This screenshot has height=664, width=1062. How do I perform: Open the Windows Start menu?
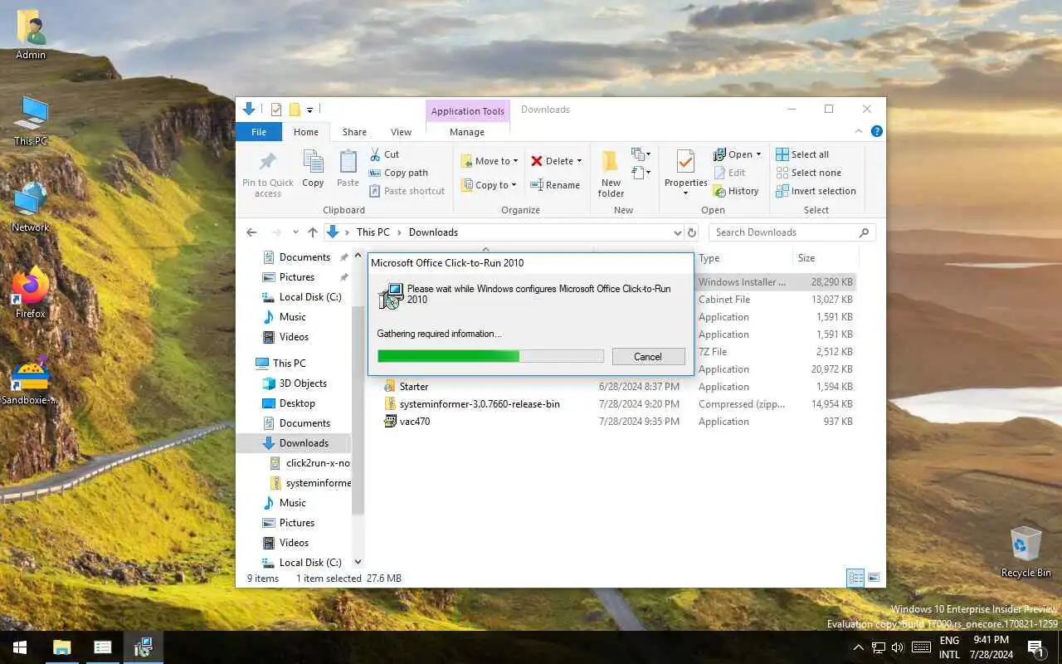click(x=20, y=647)
